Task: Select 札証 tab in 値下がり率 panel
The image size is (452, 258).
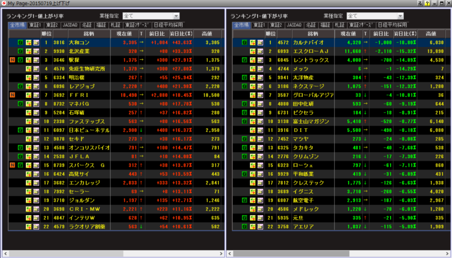Action: (x=340, y=26)
